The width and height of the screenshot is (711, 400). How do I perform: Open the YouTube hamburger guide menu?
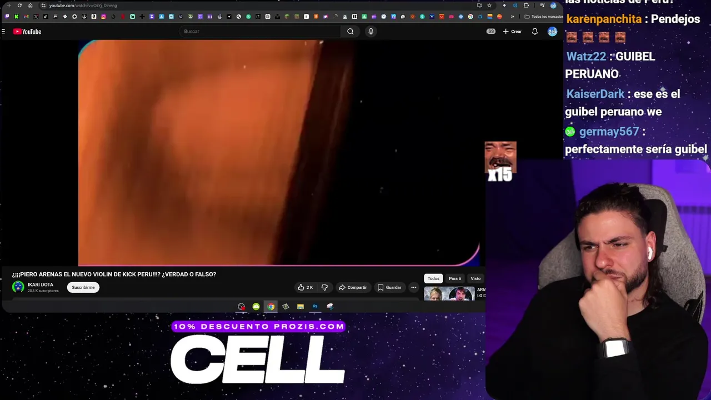coord(3,32)
